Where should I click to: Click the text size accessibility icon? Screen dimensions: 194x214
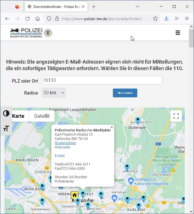click(6, 128)
